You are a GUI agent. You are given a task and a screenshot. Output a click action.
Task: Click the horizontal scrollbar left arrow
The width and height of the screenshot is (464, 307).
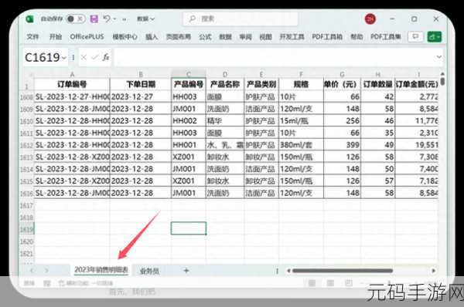coord(288,271)
